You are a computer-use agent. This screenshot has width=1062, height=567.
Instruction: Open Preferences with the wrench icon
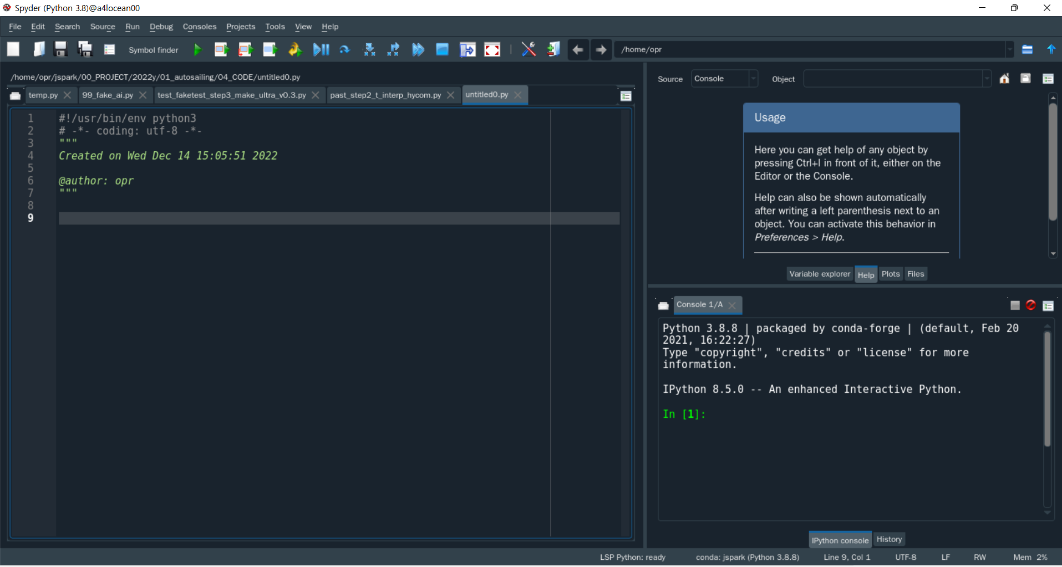(x=529, y=49)
